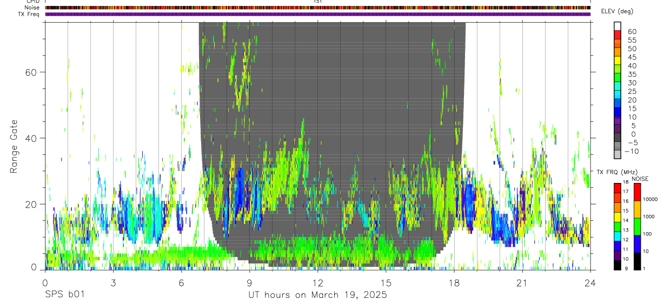This screenshot has width=664, height=306.
Task: Click the 'SPS b01' label
Action: [x=64, y=295]
